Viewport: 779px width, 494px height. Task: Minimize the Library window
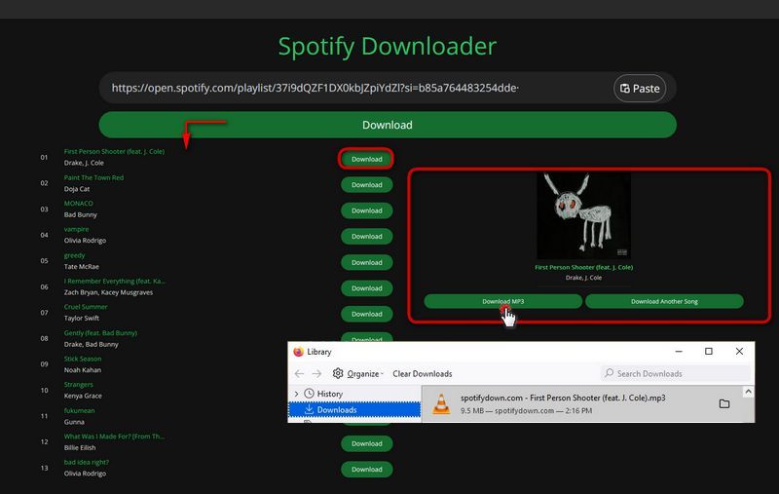679,352
